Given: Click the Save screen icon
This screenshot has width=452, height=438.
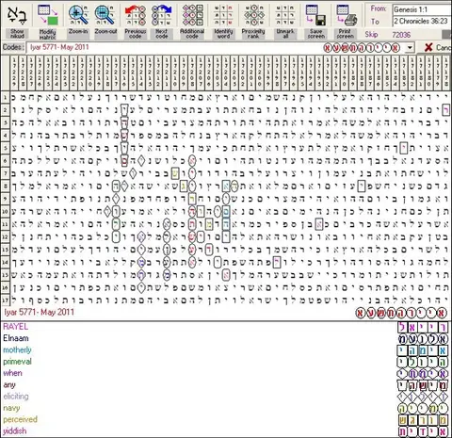Looking at the screenshot, I should click(315, 15).
